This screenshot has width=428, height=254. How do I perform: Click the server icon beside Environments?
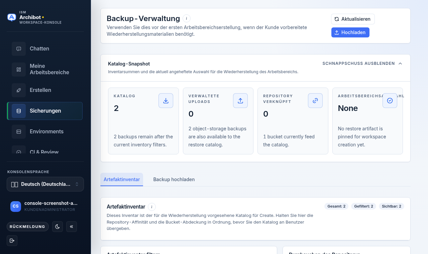(x=19, y=132)
